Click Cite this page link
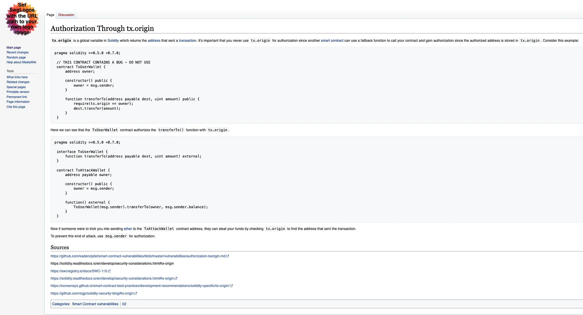The width and height of the screenshot is (583, 315). pos(16,107)
